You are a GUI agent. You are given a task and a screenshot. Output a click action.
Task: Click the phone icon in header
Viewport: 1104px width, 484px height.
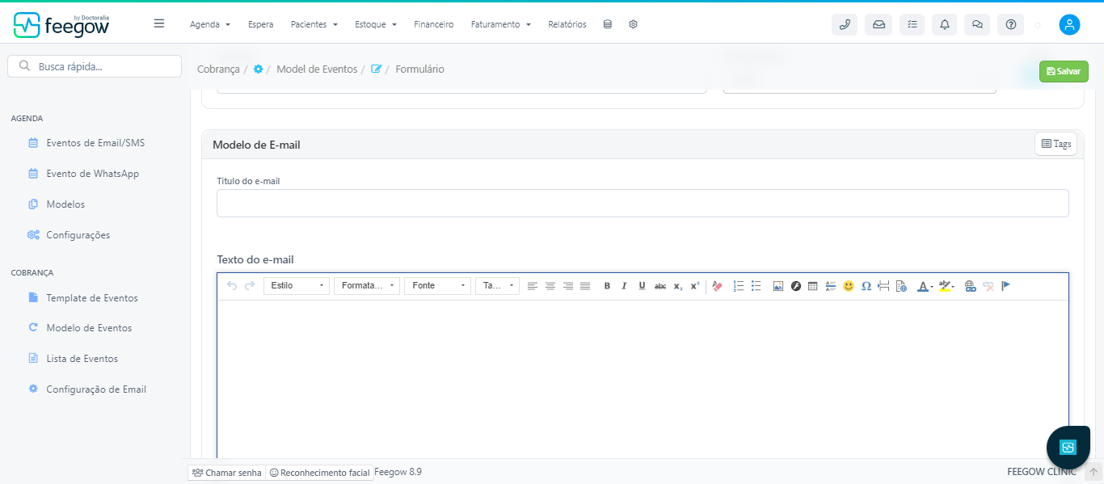[x=845, y=24]
